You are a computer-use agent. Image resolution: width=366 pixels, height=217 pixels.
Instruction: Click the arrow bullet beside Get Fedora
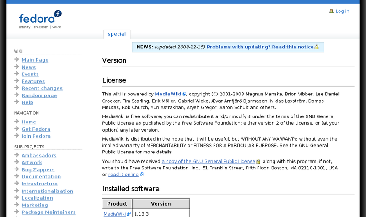coord(16,129)
